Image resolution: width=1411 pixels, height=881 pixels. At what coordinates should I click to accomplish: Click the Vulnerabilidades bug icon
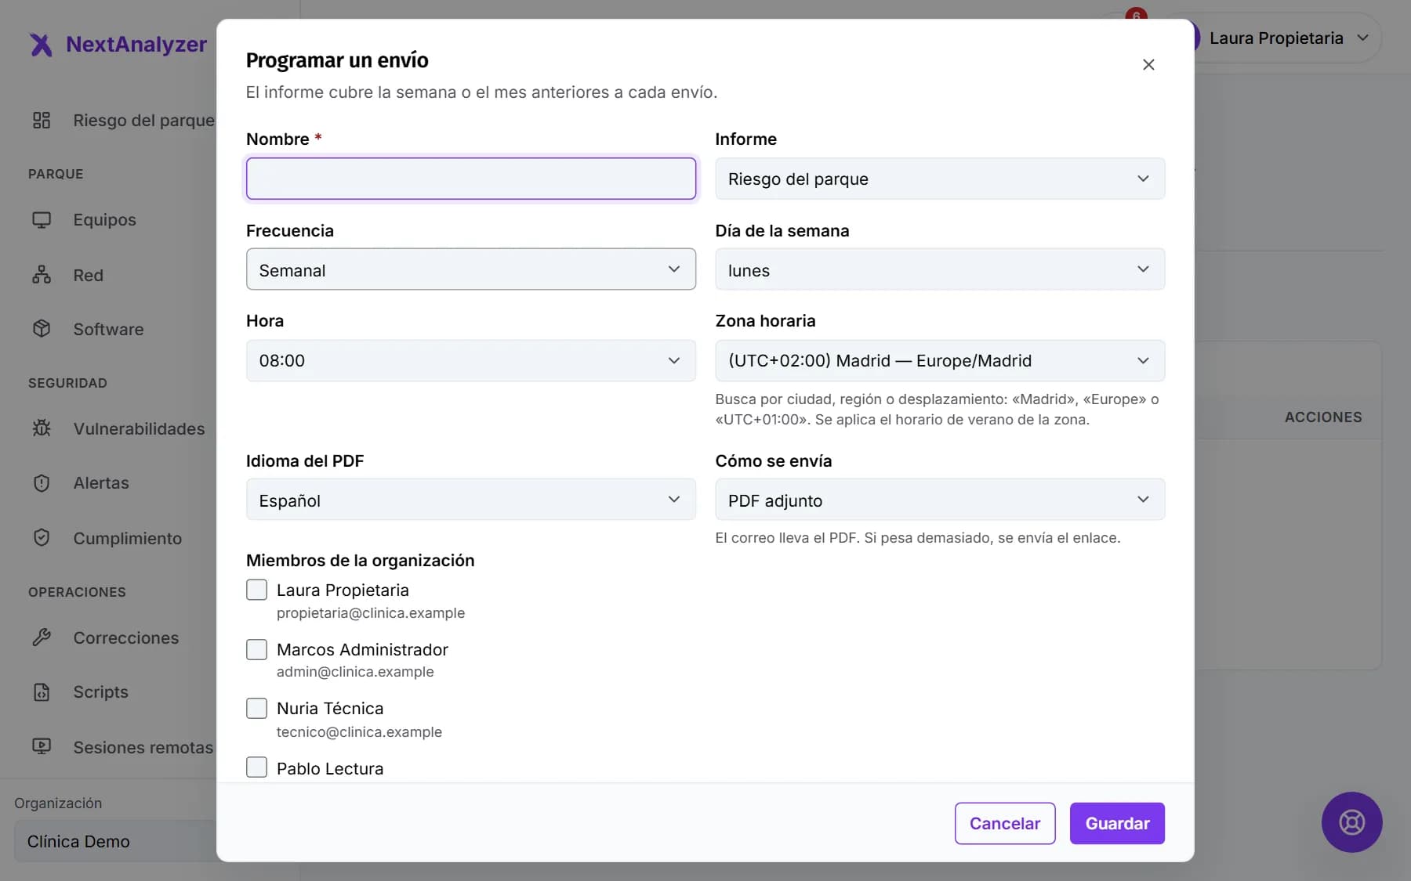42,428
